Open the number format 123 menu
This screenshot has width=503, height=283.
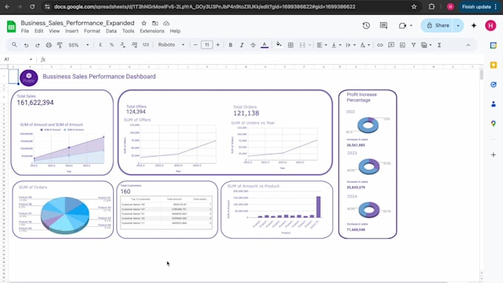coord(146,45)
